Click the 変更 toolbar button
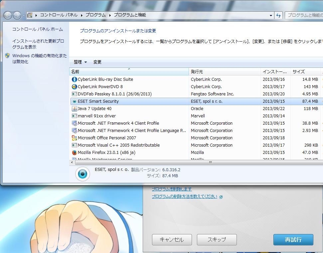This screenshot has width=323, height=253. pos(97,62)
